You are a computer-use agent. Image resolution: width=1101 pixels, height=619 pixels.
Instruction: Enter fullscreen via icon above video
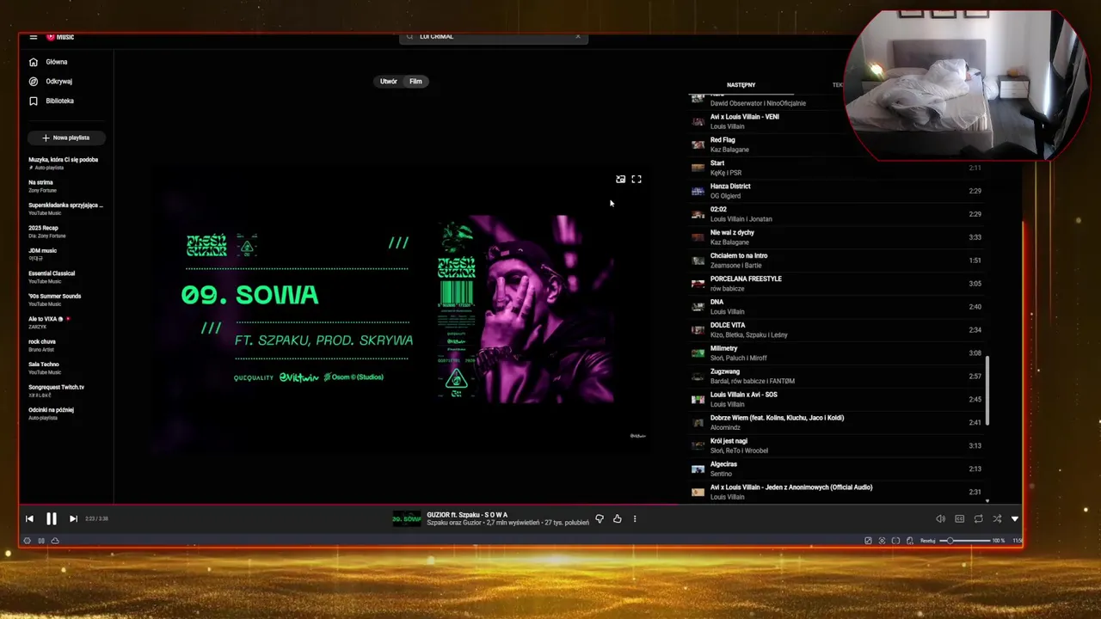tap(637, 180)
